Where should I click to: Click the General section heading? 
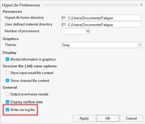click(x=10, y=87)
